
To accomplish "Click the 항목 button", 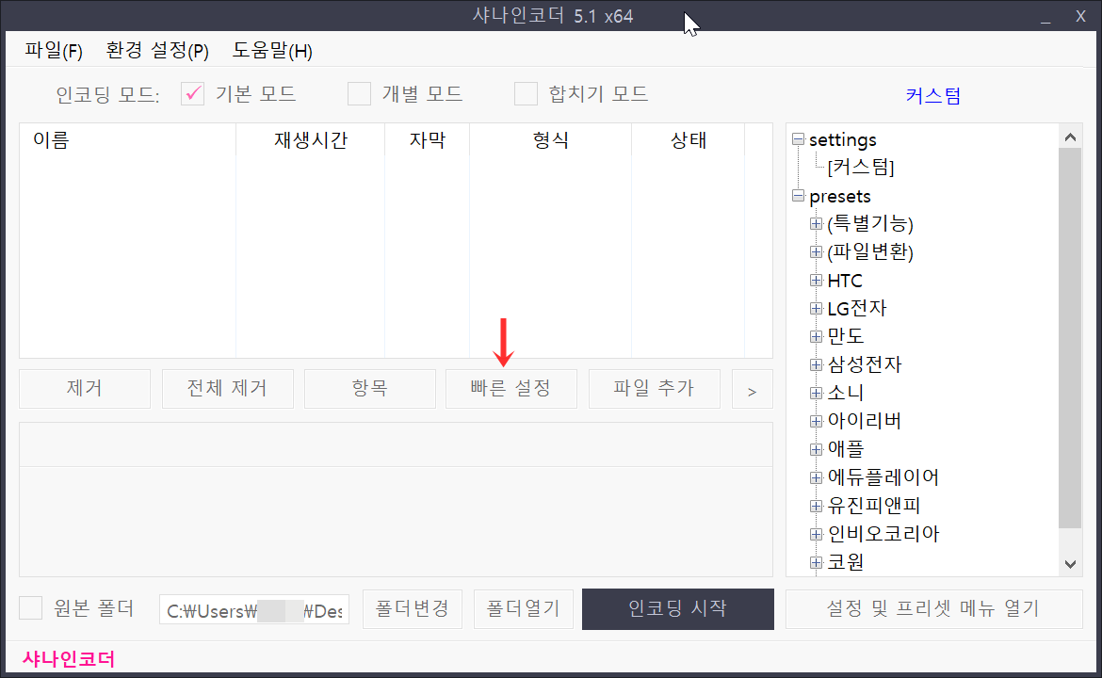I will (x=369, y=389).
